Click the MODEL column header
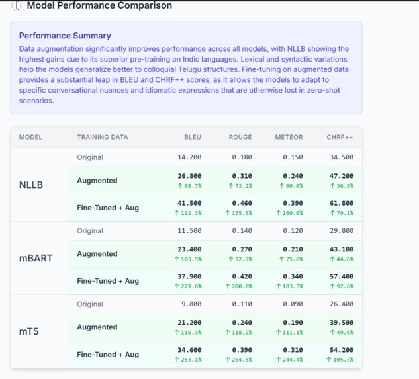 pyautogui.click(x=30, y=137)
